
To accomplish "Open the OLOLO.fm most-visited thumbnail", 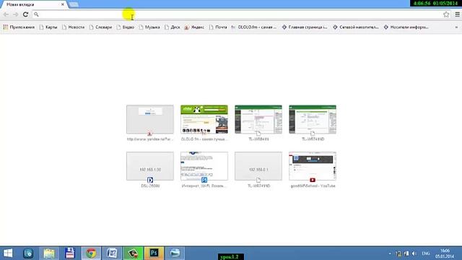I will tap(204, 120).
